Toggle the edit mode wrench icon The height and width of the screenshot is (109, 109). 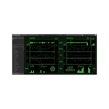[23, 35]
